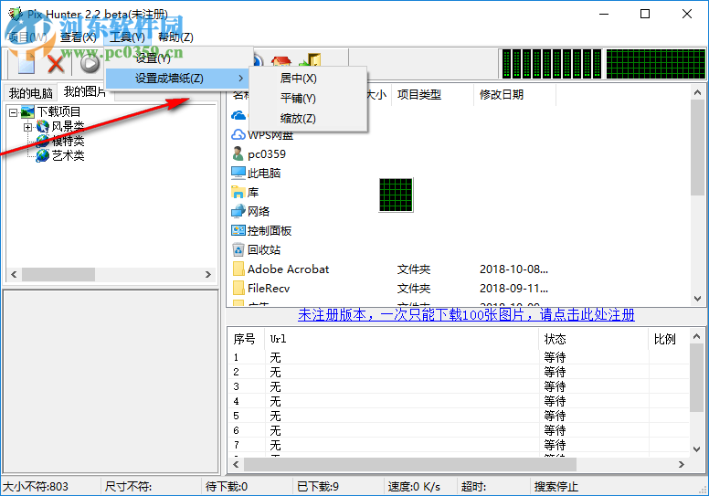Viewport: 709px width, 496px height.
Task: Click the 已下载:9 status bar entry
Action: tap(318, 487)
